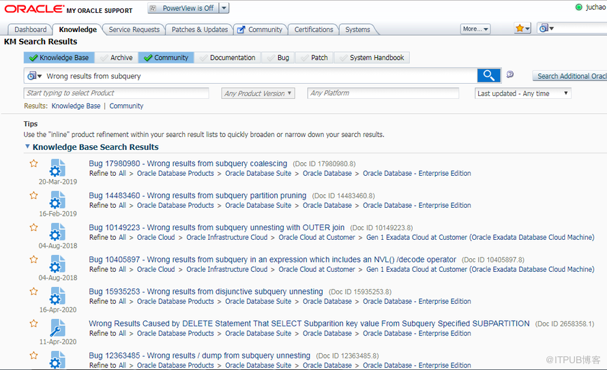Open Bug 17980980 subquery coalescing article
The image size is (607, 370).
click(x=188, y=164)
